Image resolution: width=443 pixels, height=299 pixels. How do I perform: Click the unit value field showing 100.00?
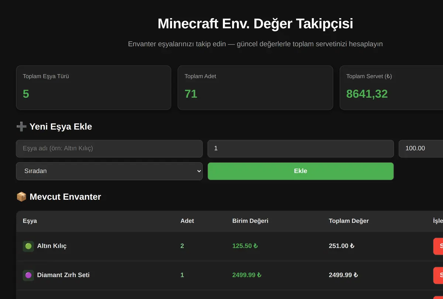point(421,149)
